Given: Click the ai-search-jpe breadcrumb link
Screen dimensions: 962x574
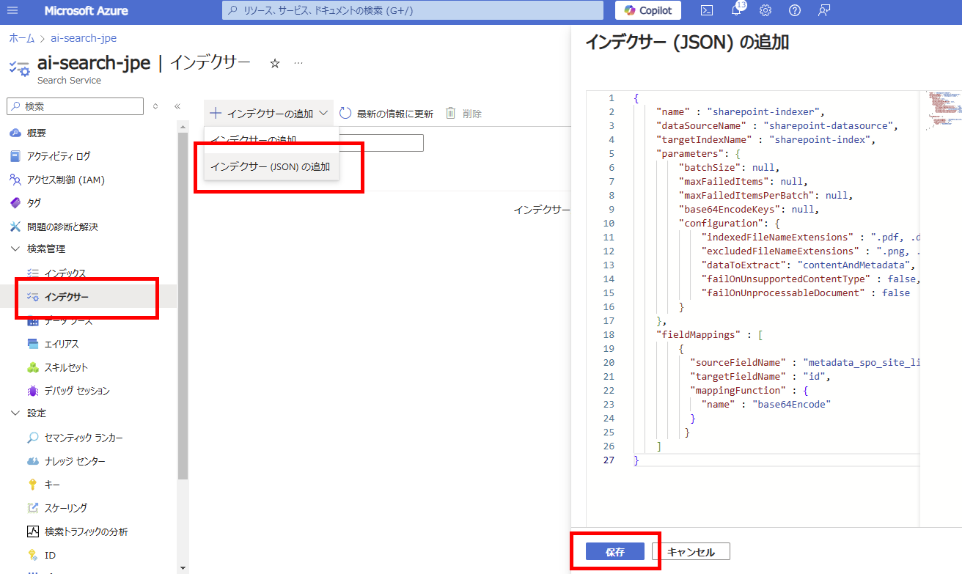Looking at the screenshot, I should pyautogui.click(x=84, y=38).
